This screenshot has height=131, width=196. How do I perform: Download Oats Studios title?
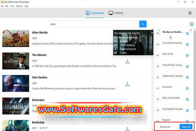[x=127, y=84]
